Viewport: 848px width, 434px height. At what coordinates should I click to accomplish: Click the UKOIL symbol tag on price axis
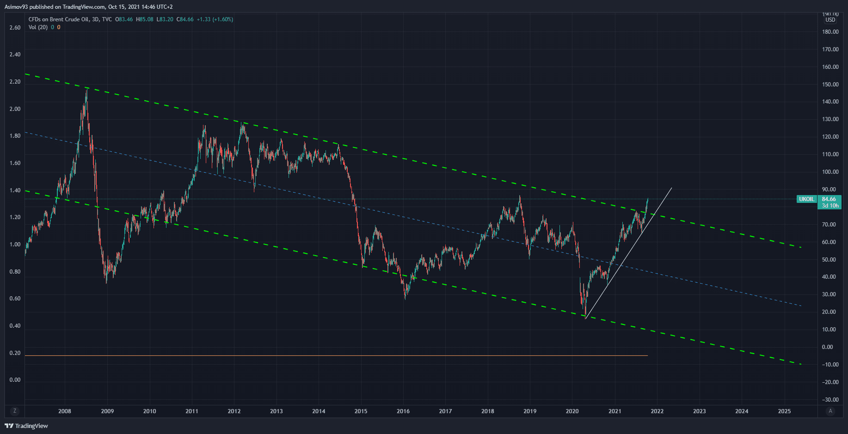tap(806, 199)
